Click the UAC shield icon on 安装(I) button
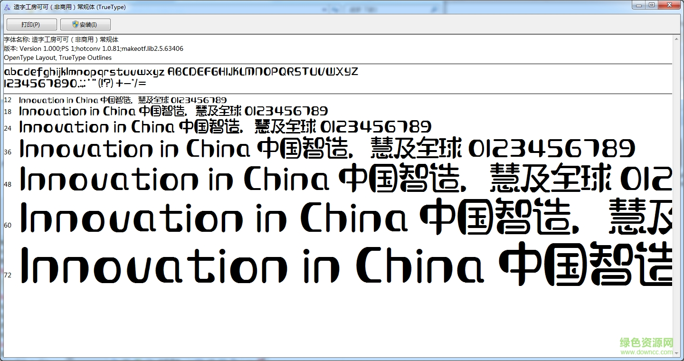 click(75, 24)
